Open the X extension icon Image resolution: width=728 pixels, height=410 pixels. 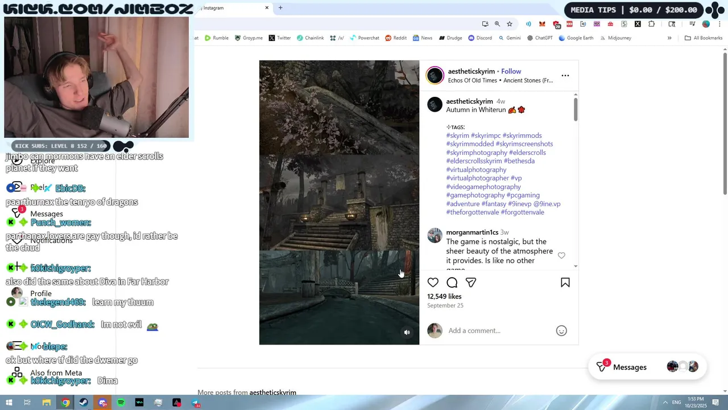638,24
